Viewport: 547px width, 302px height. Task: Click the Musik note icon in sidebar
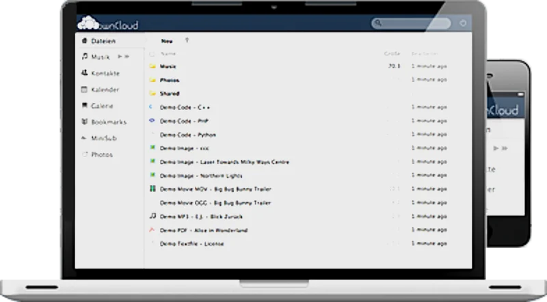(x=84, y=56)
